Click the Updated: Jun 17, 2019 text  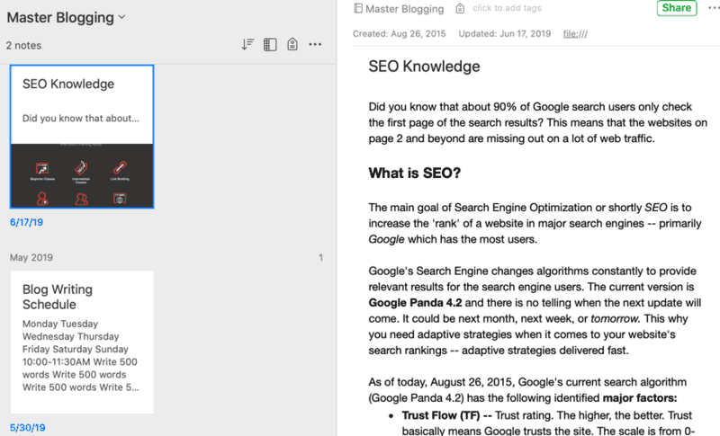(504, 34)
